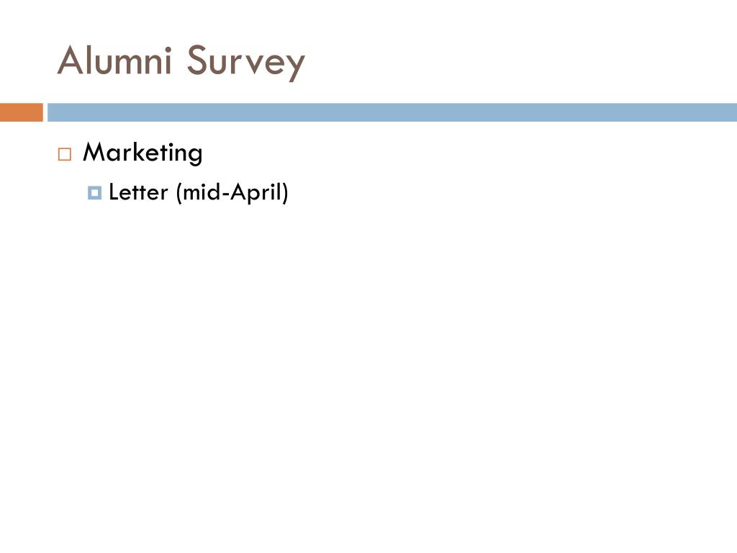The height and width of the screenshot is (553, 737).
Task: Click the blue horizontal divider bar
Action: tap(392, 112)
